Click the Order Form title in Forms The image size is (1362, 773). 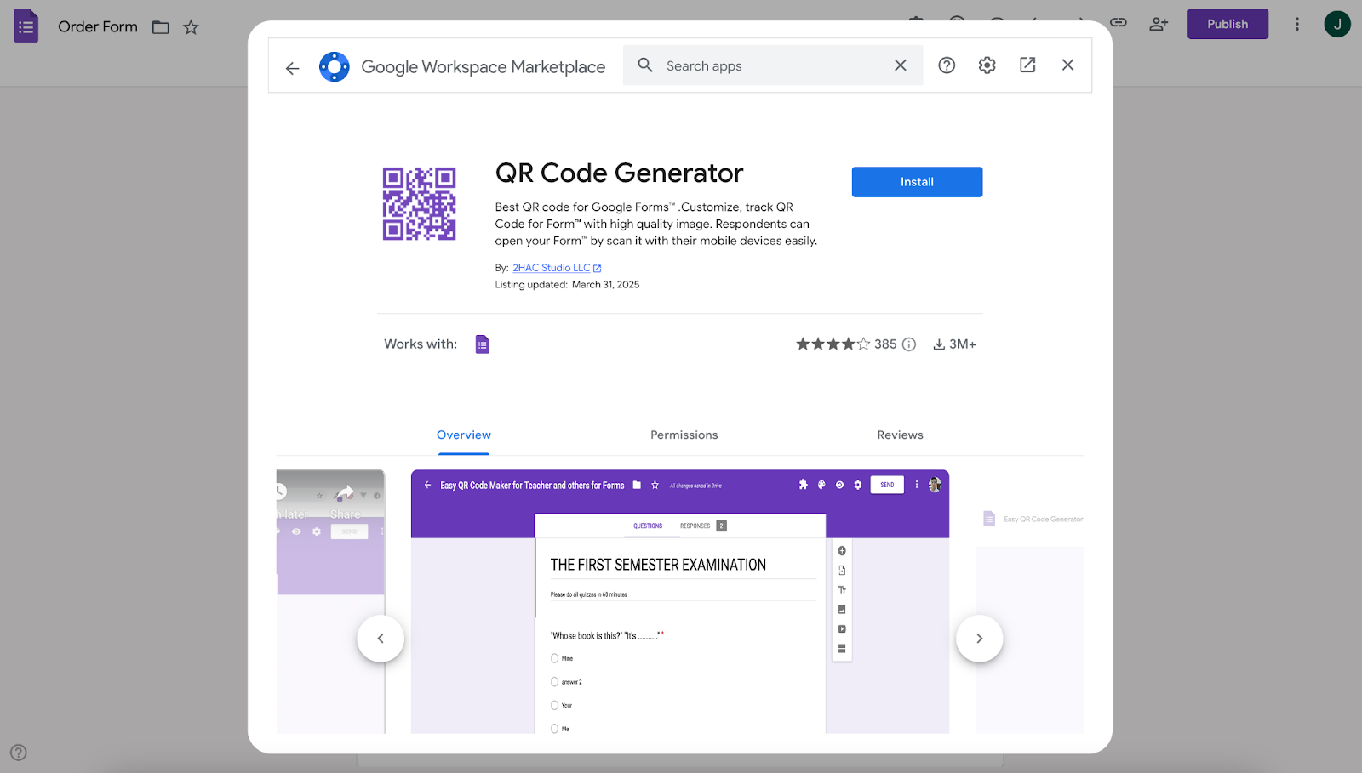point(98,27)
